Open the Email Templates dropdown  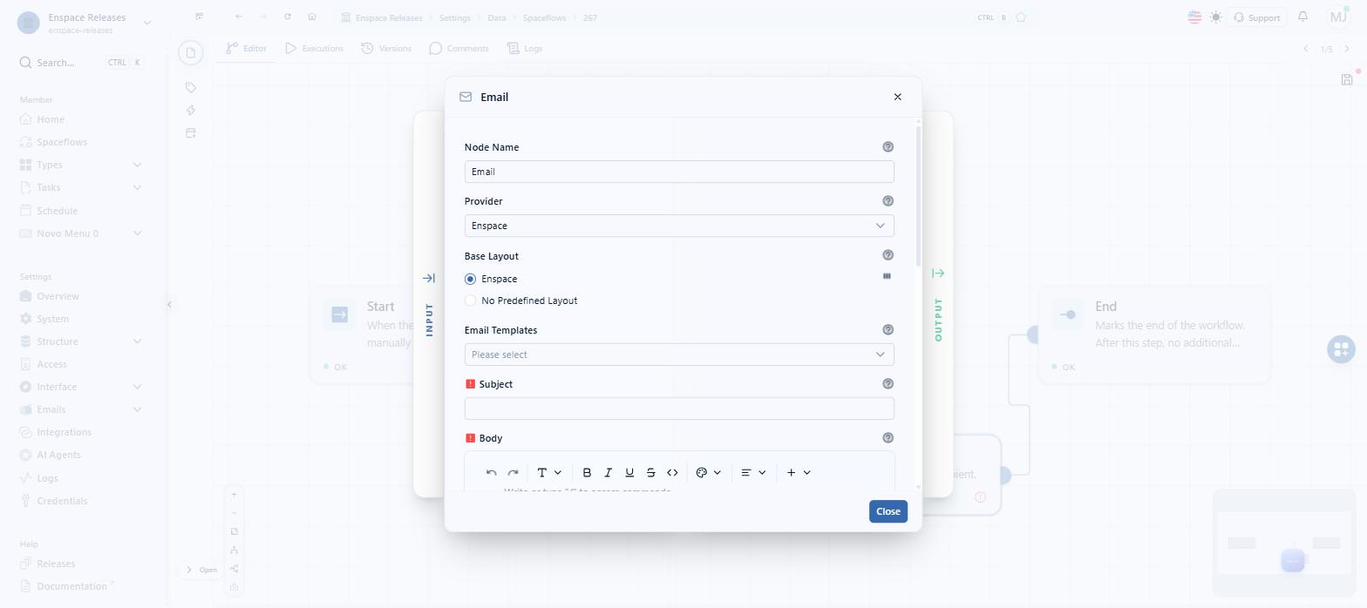[x=679, y=355]
